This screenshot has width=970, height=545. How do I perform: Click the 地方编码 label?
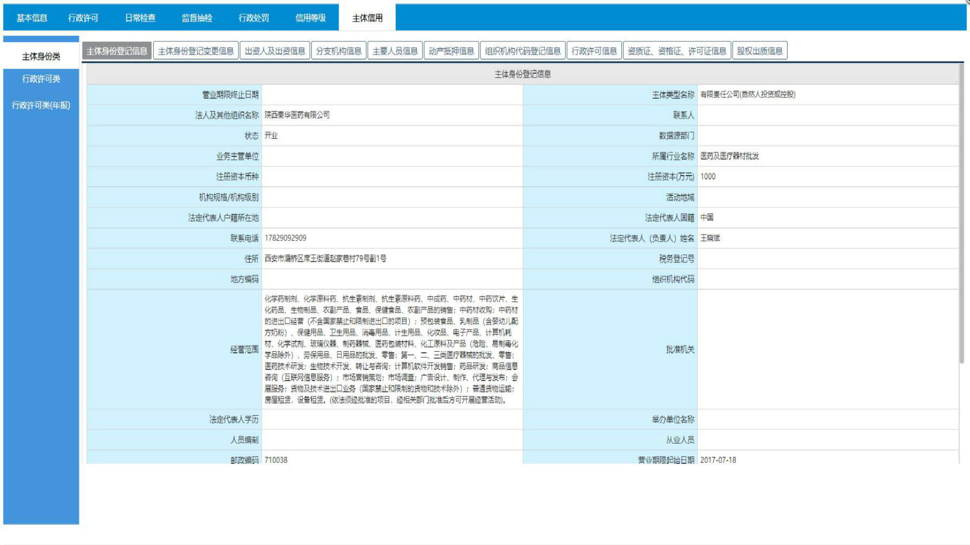click(x=245, y=280)
